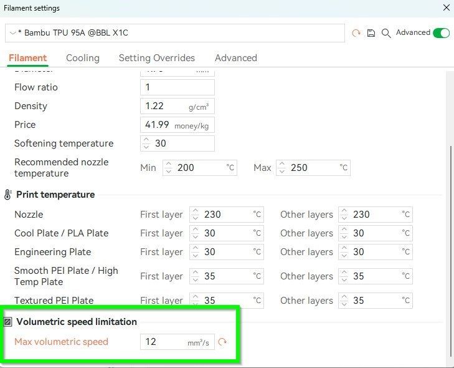Click the Textured PEI Plate label

coord(54,301)
